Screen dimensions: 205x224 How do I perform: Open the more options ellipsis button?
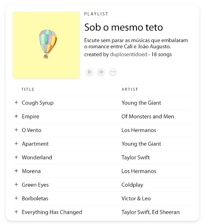(113, 72)
